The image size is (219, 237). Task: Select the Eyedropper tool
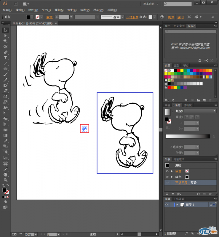[x=5, y=141]
